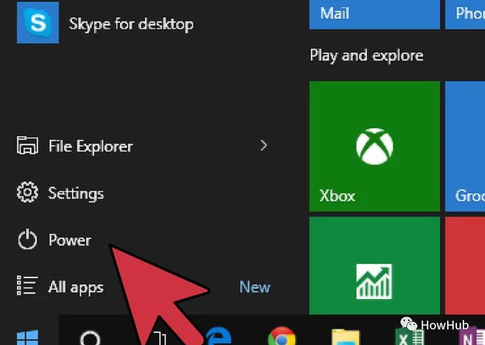Click the Windows Start button

point(28,337)
